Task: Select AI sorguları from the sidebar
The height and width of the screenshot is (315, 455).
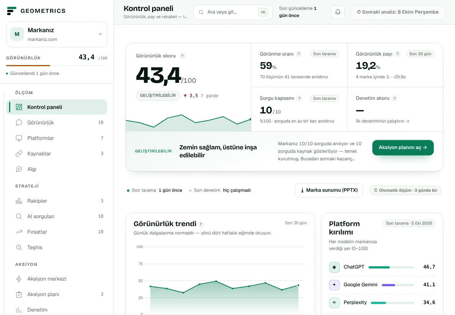Action: coord(57,216)
